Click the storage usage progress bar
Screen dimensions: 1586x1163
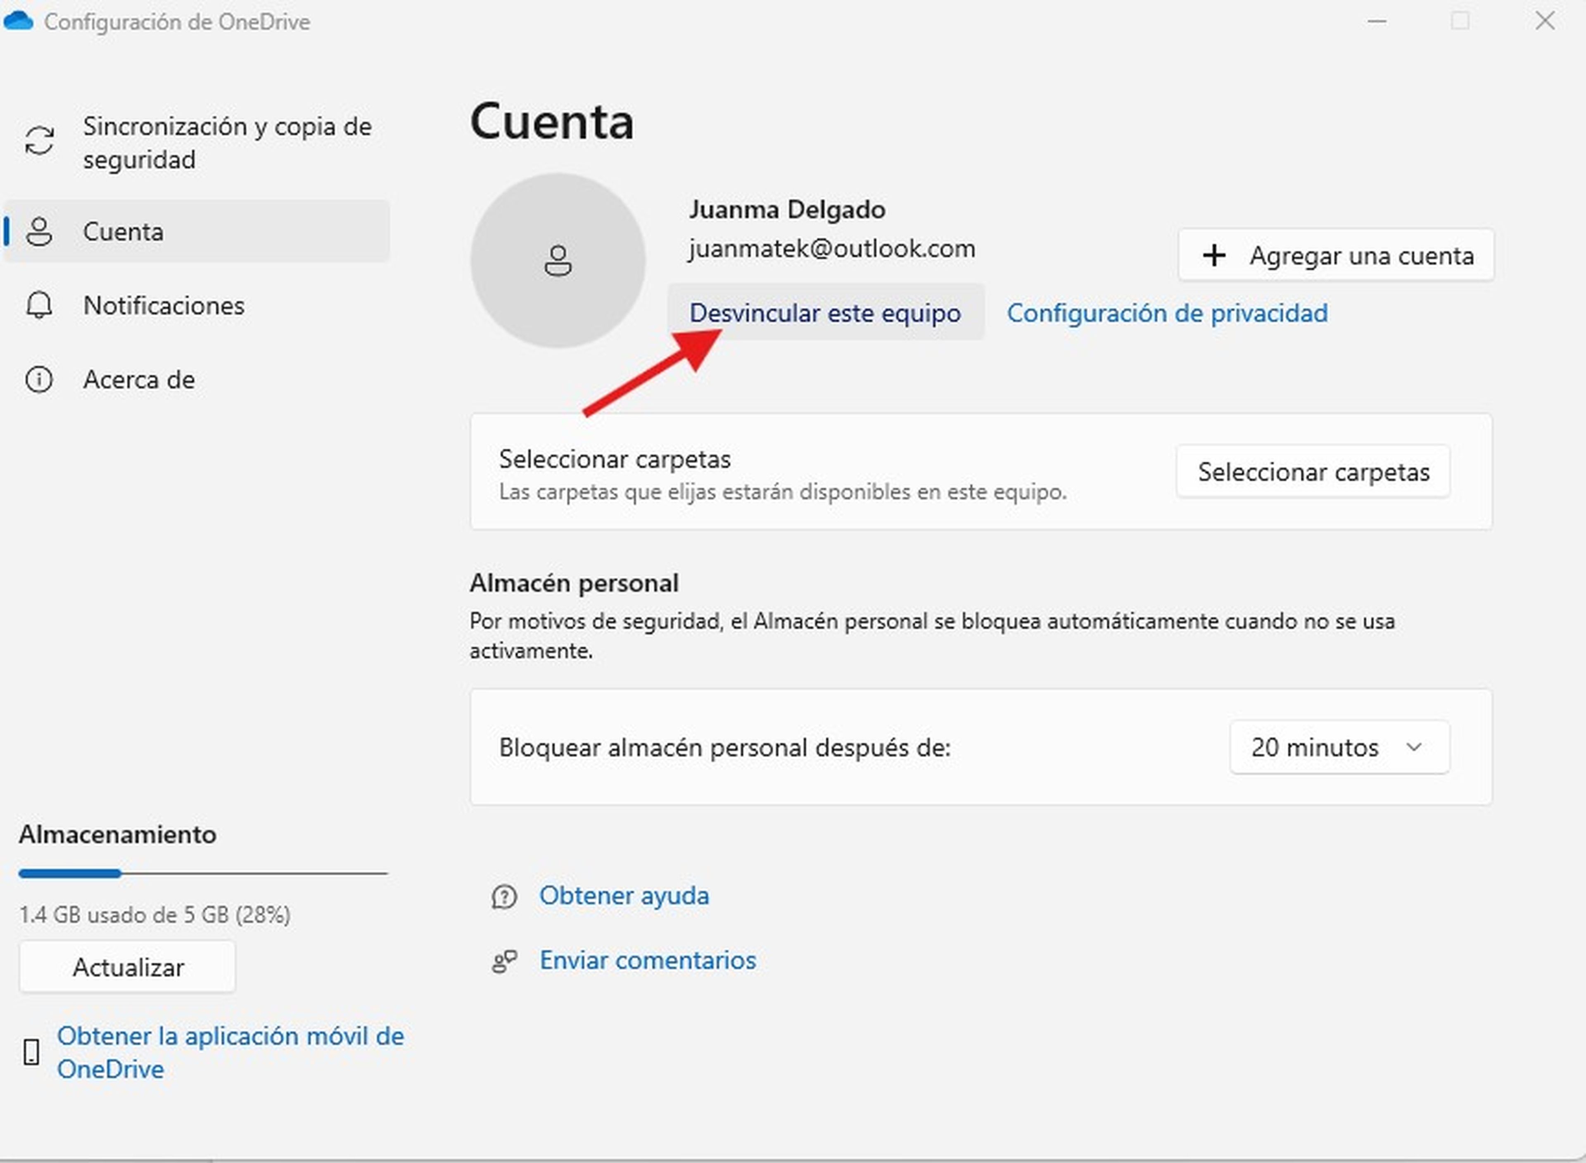(203, 874)
